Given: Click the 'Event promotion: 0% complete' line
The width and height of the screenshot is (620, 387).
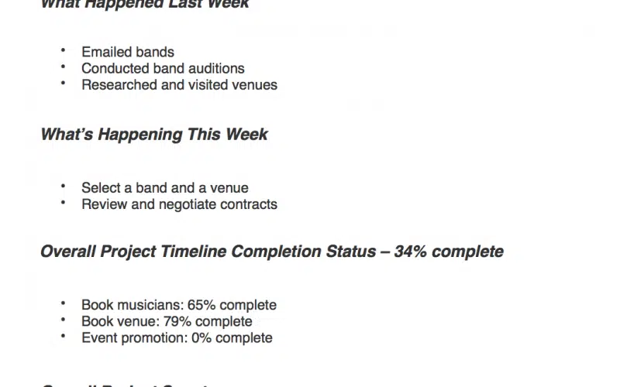Looking at the screenshot, I should pyautogui.click(x=177, y=337).
